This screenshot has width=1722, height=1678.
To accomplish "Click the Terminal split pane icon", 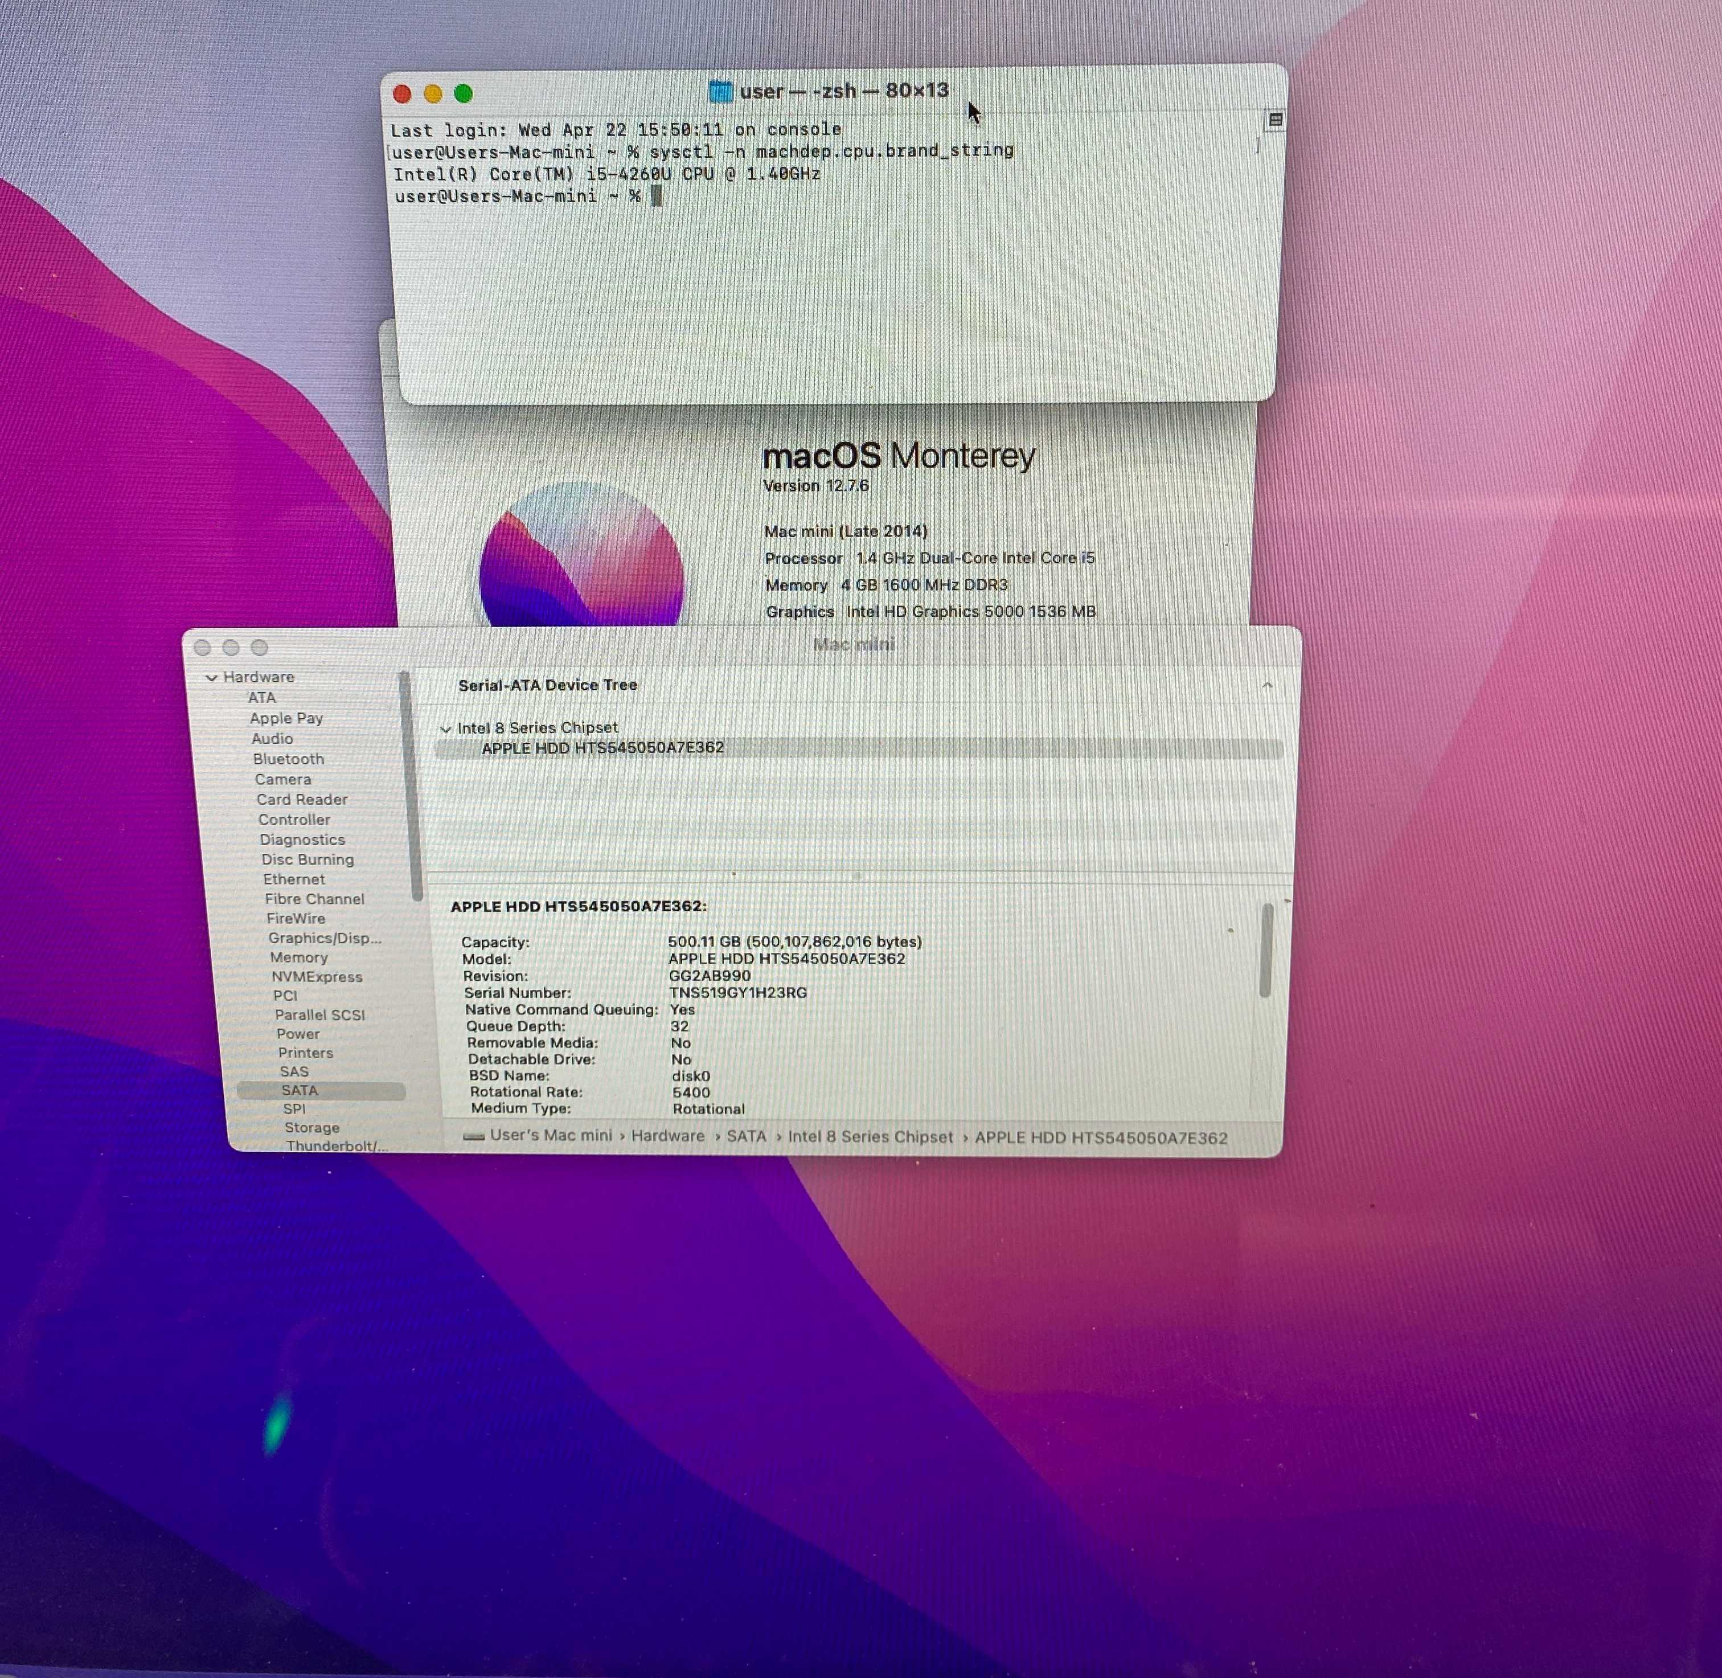I will (x=1274, y=119).
